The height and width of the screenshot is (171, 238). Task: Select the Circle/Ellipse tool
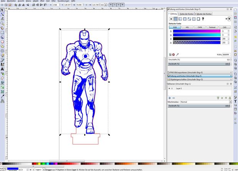2,42
